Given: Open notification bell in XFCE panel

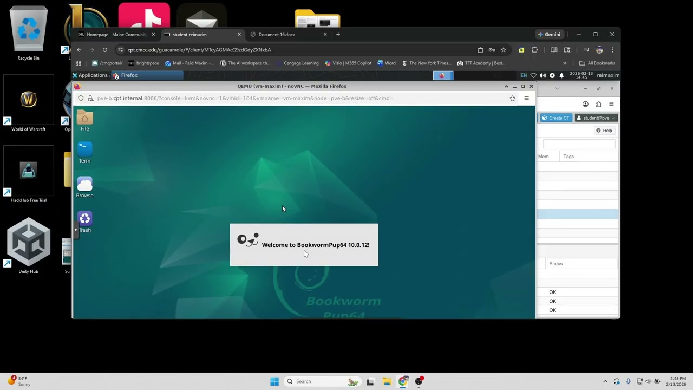Looking at the screenshot, I should pos(561,75).
